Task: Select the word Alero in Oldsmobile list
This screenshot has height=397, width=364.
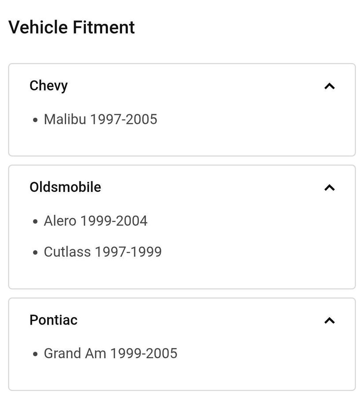Action: (x=60, y=221)
